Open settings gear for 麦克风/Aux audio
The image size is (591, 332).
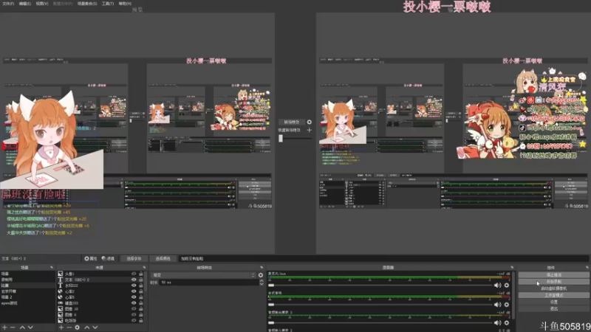pyautogui.click(x=507, y=286)
